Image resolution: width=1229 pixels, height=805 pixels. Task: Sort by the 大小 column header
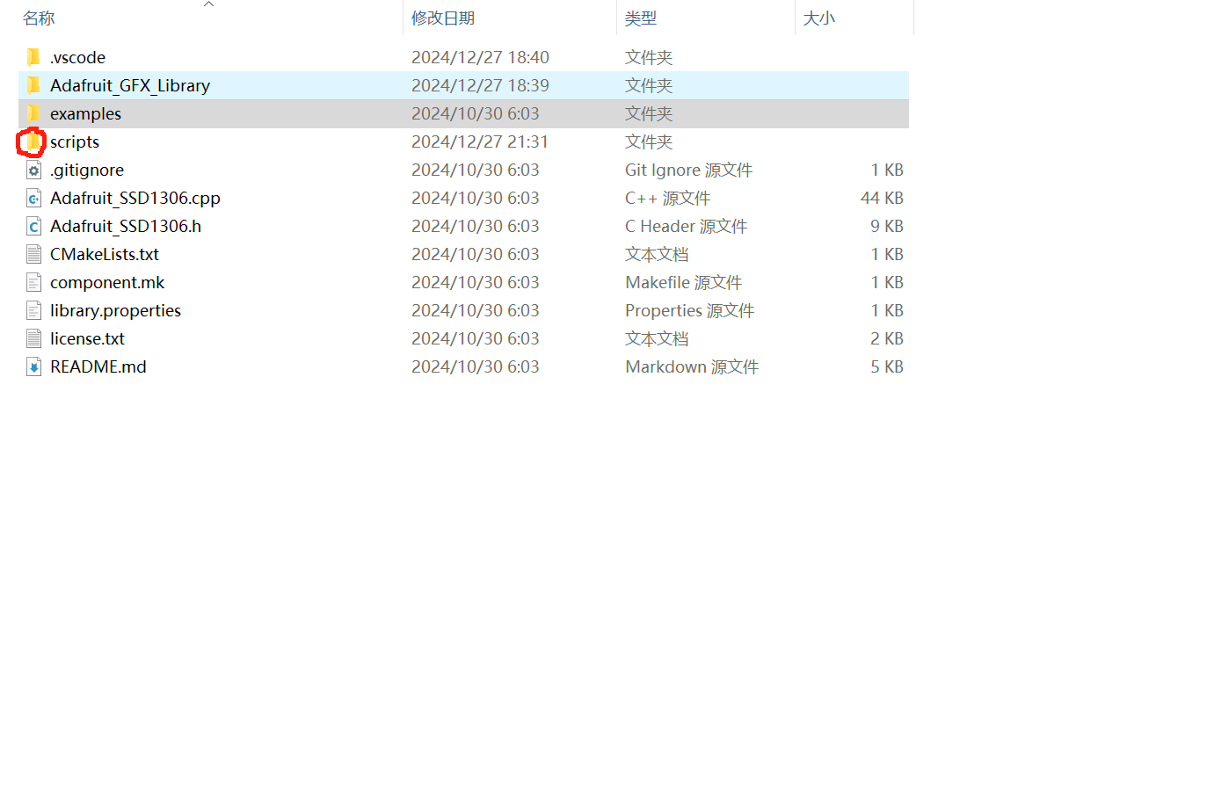819,18
